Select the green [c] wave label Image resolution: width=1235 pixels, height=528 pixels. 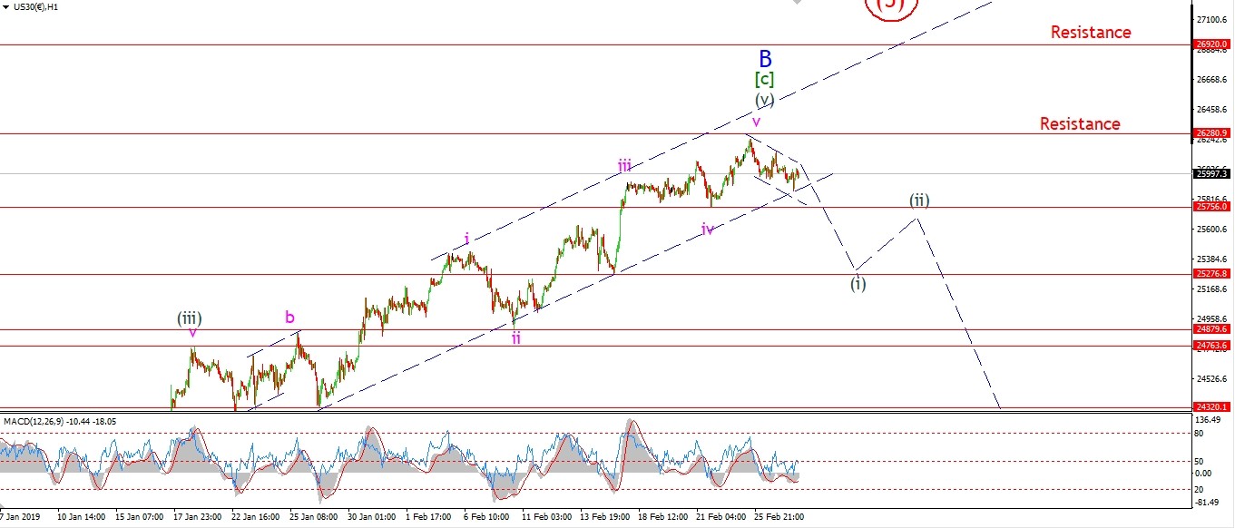[x=764, y=80]
